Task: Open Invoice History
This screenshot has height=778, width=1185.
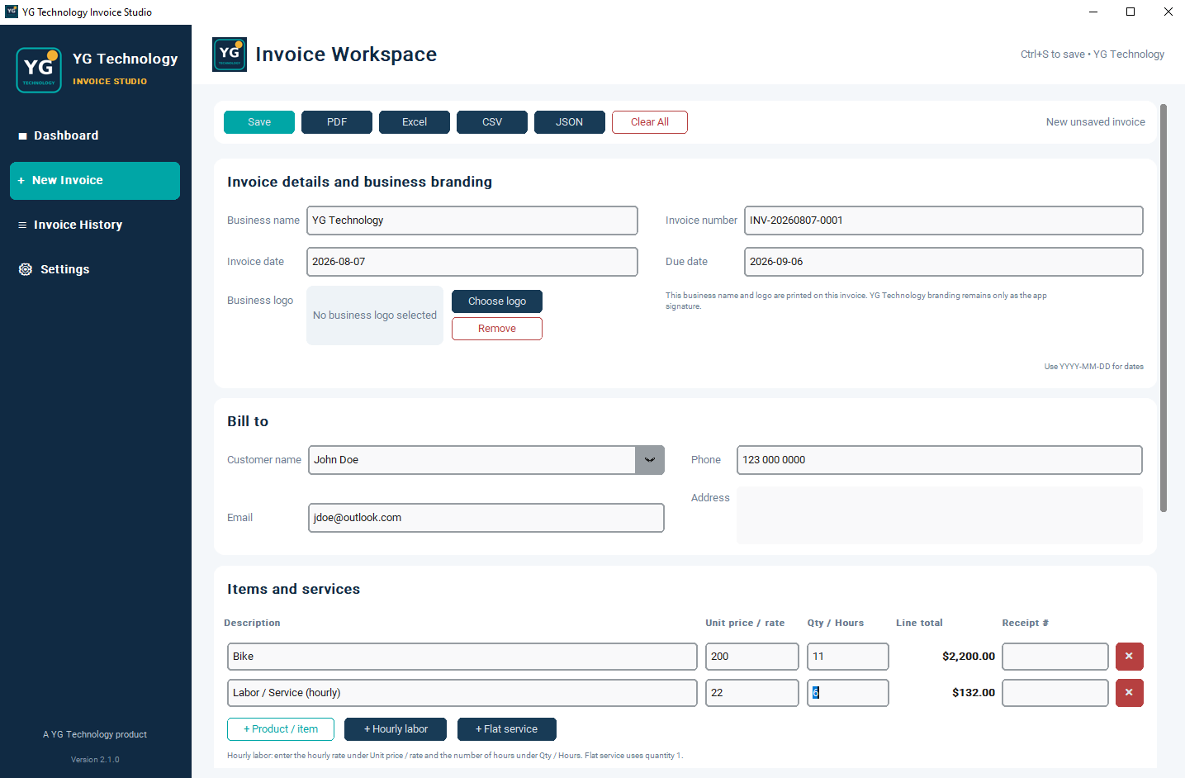Action: tap(95, 225)
